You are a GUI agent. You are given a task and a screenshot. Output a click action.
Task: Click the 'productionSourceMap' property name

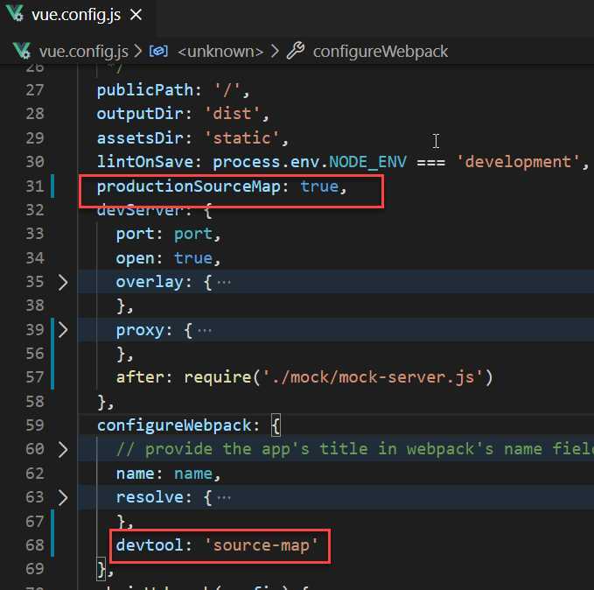coord(189,187)
